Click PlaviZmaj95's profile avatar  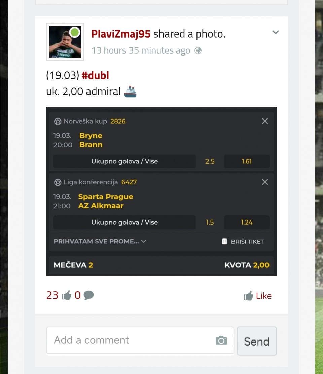point(65,42)
